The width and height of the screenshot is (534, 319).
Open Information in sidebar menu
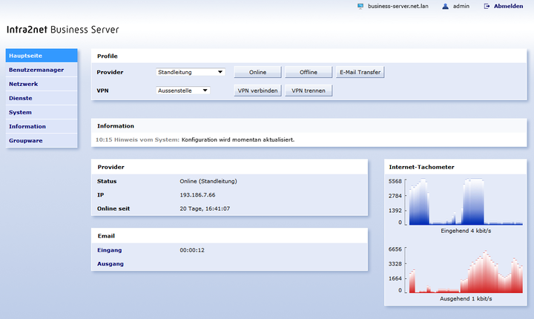[42, 126]
